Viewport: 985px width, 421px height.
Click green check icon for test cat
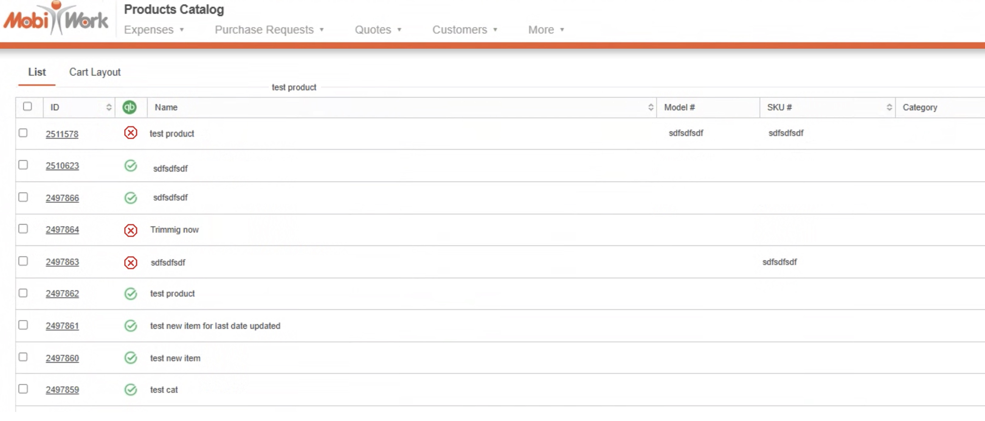[130, 390]
